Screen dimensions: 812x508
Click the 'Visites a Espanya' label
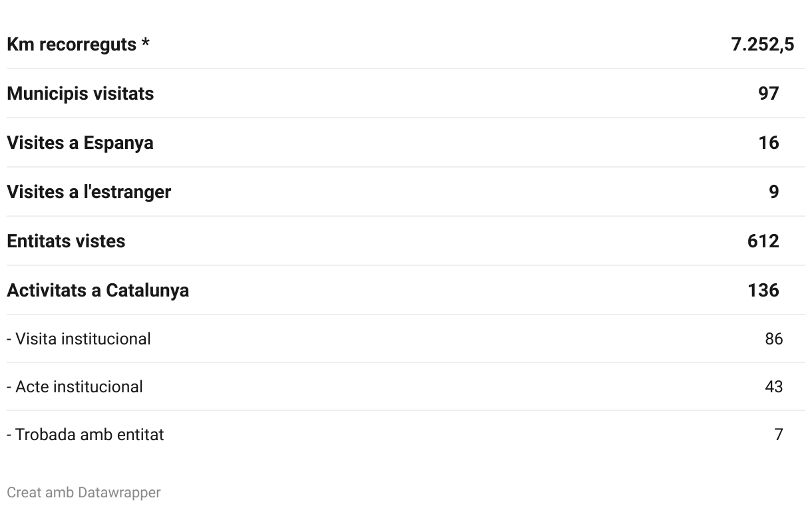[80, 143]
